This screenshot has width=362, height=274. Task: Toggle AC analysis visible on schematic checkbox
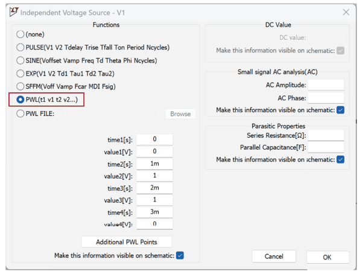340,110
